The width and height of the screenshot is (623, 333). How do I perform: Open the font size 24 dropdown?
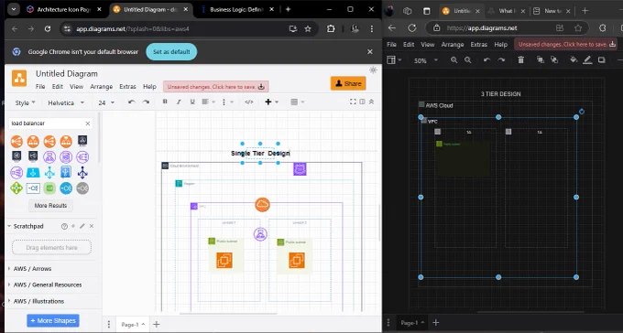click(x=106, y=102)
